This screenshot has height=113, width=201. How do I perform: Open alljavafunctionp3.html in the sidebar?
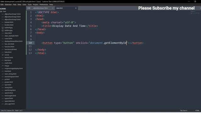point(13,19)
